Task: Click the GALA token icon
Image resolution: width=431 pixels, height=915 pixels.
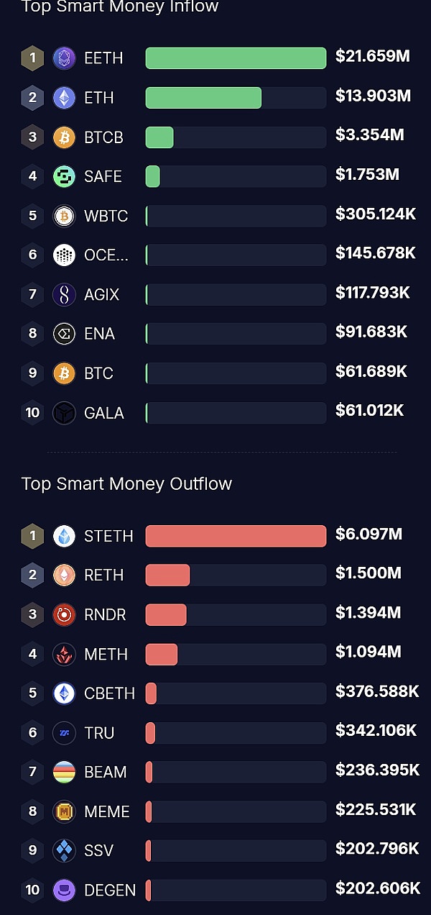Action: (64, 413)
